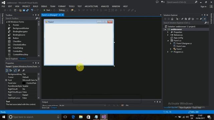Viewport: 214px width, 120px height.
Task: Toggle auto-hide pin on Solution Explorer
Action: [205, 15]
